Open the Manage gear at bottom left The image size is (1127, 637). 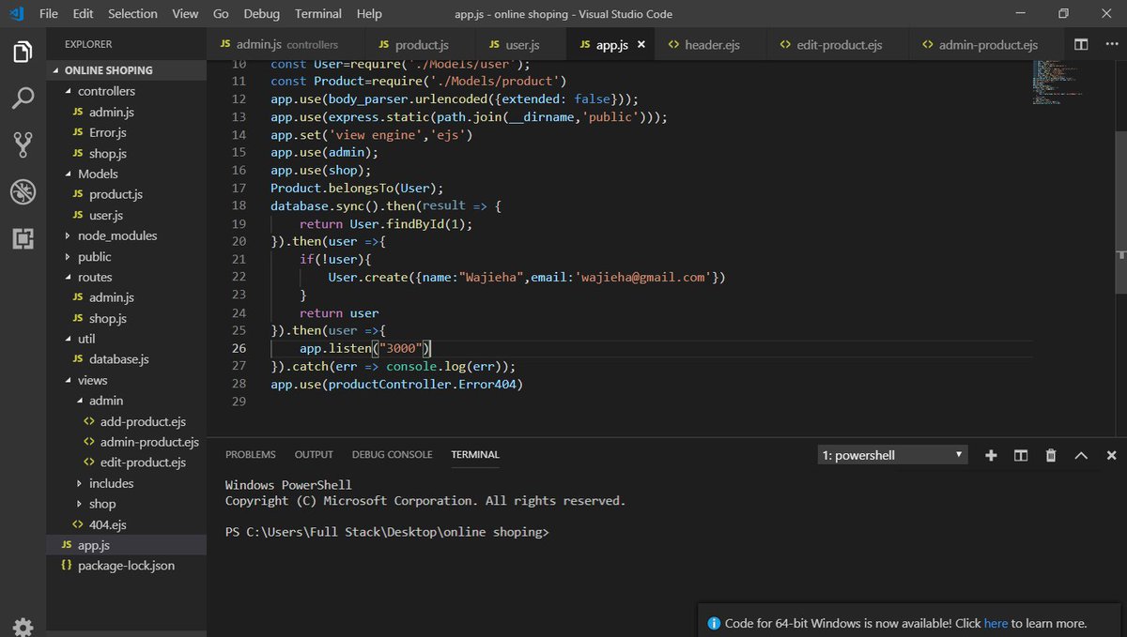[22, 626]
